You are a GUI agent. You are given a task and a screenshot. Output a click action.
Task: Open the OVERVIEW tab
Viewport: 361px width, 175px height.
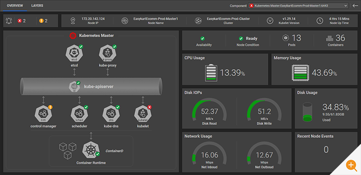15,5
